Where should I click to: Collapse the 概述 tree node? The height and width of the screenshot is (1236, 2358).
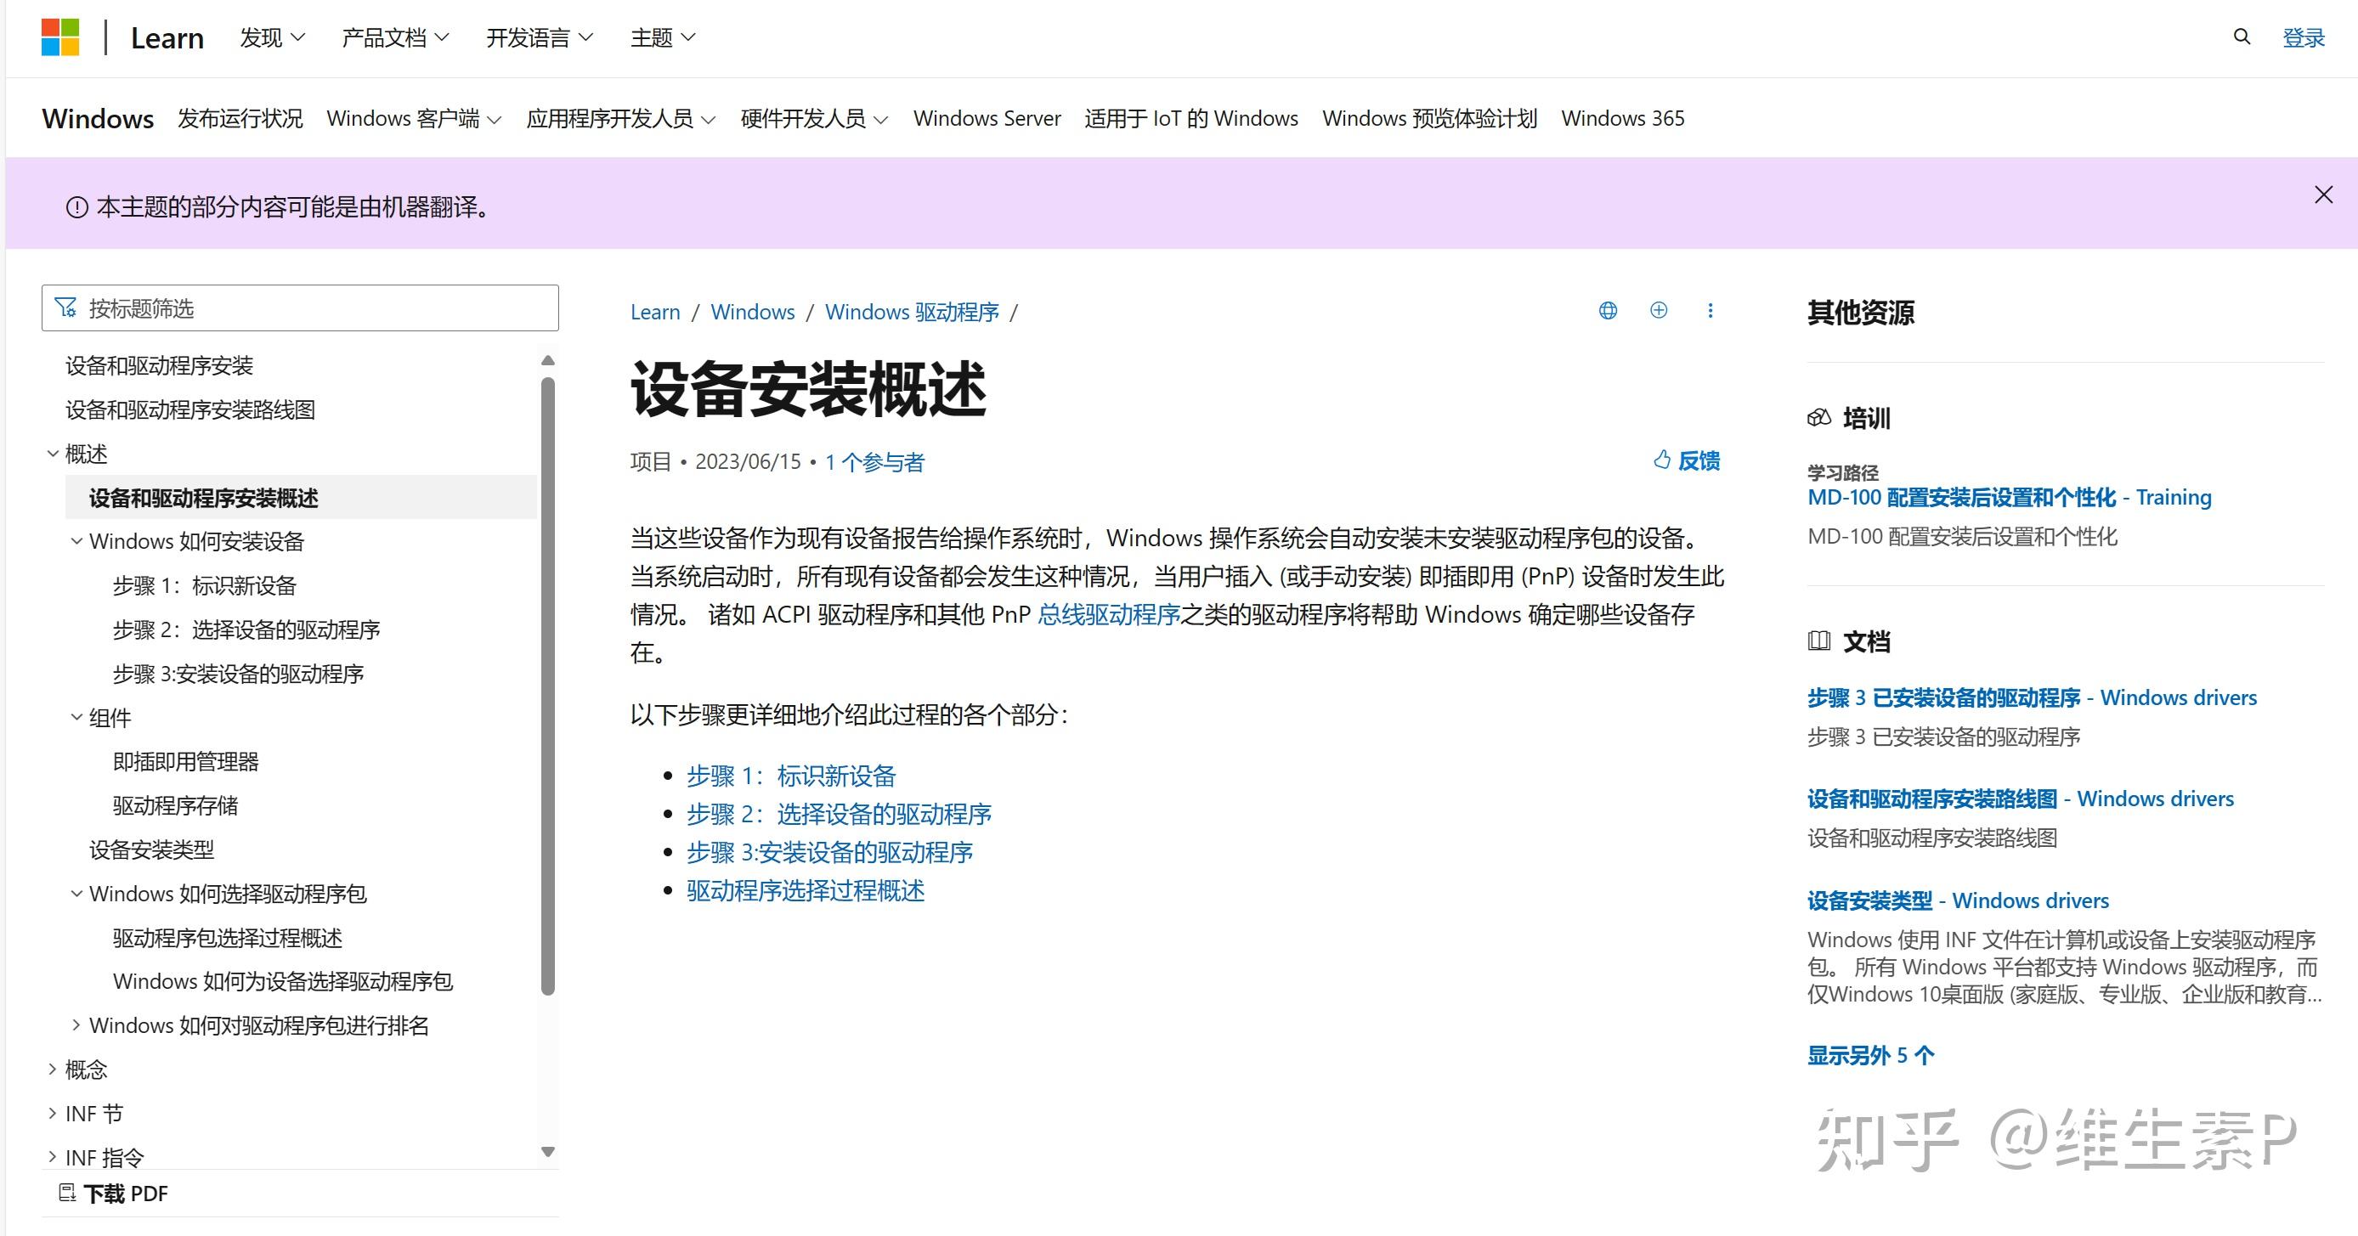click(52, 454)
